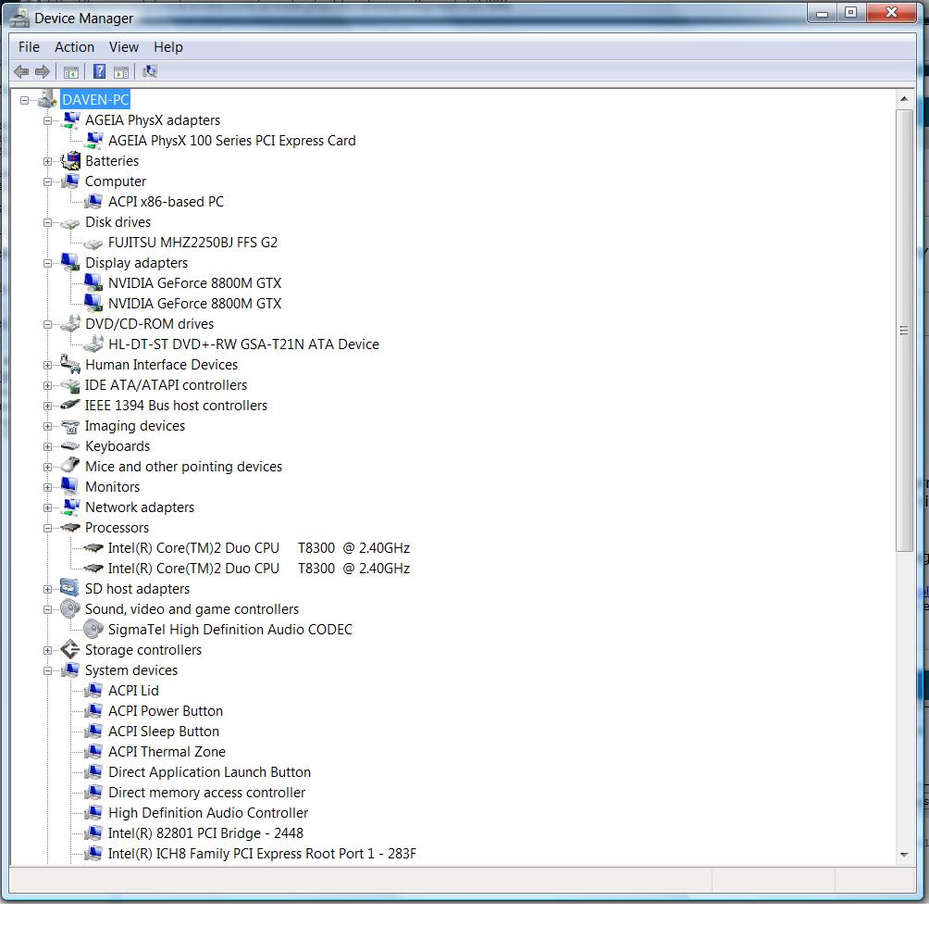The image size is (929, 926).
Task: Open the Help menu
Action: click(168, 47)
